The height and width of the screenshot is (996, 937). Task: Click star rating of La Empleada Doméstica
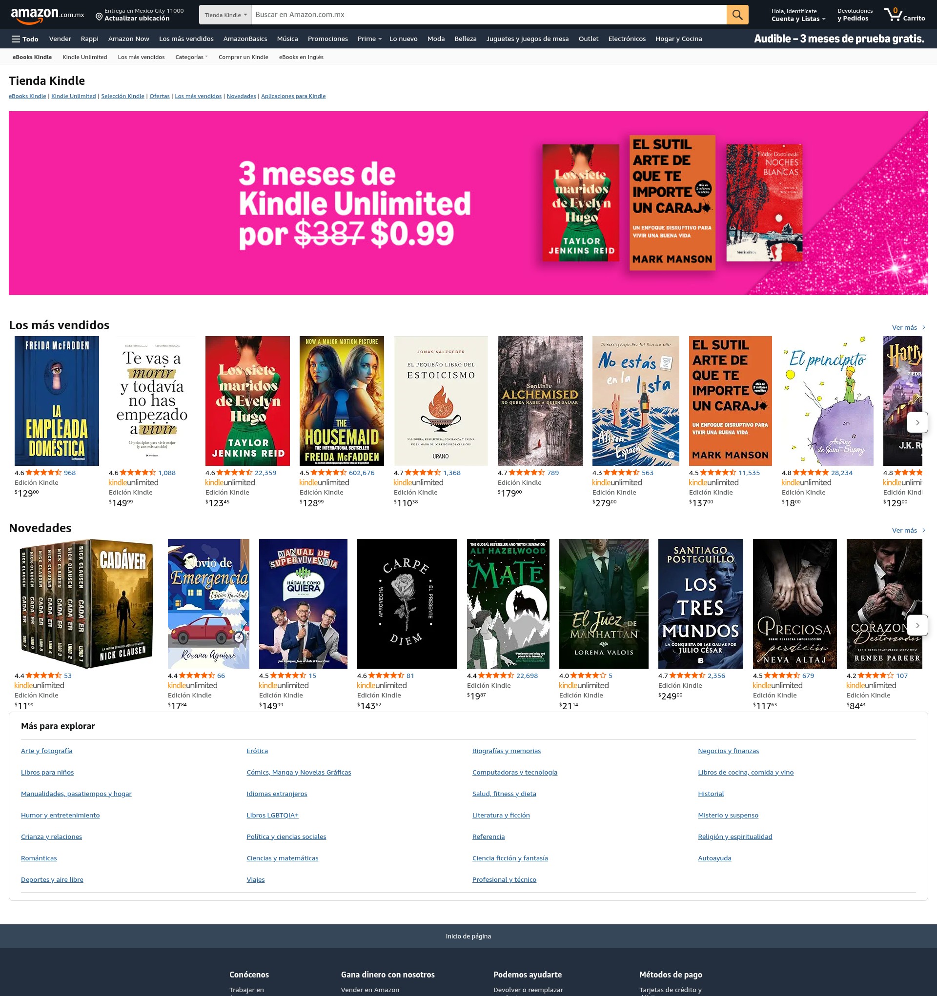click(43, 473)
